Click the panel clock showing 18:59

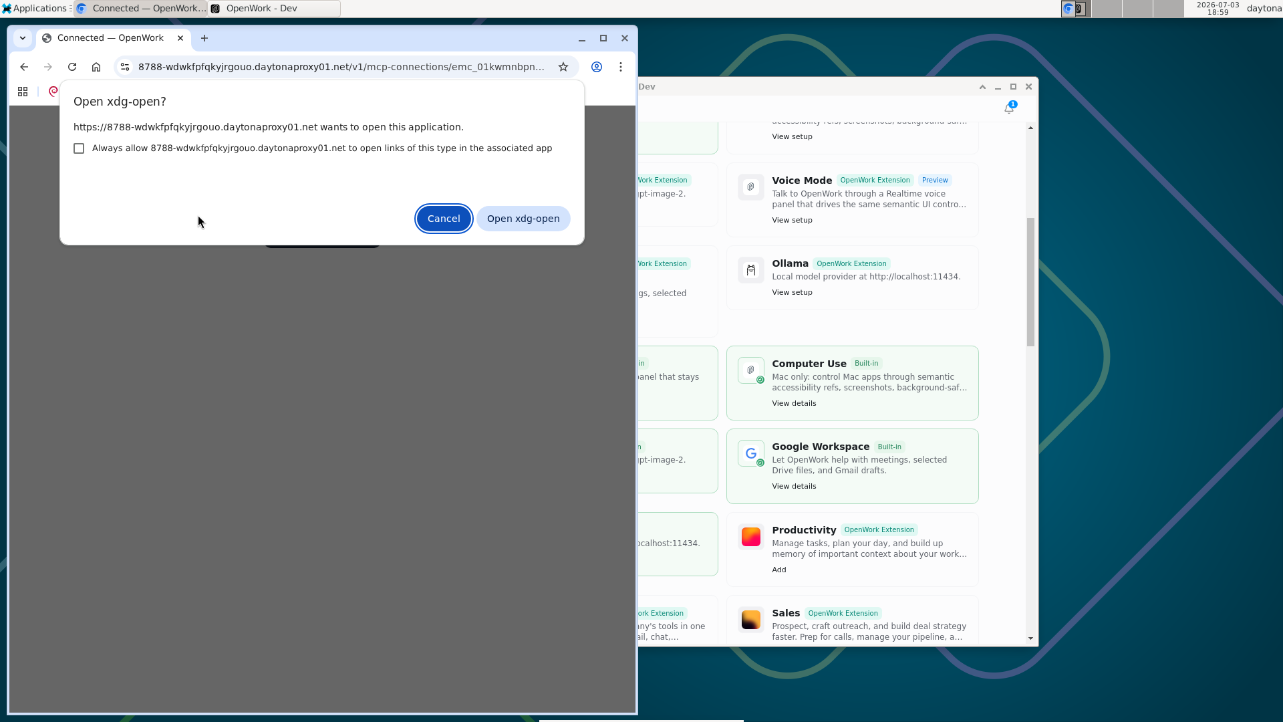point(1218,9)
